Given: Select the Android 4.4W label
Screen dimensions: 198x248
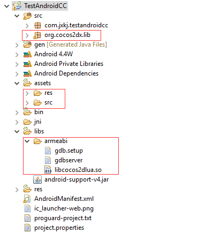Looking at the screenshot, I should [54, 54].
